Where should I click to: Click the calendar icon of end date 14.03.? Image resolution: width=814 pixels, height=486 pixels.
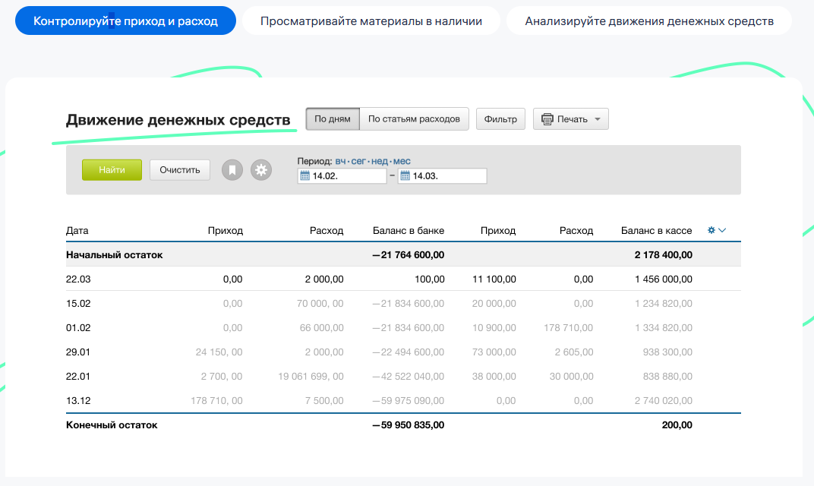coord(405,176)
